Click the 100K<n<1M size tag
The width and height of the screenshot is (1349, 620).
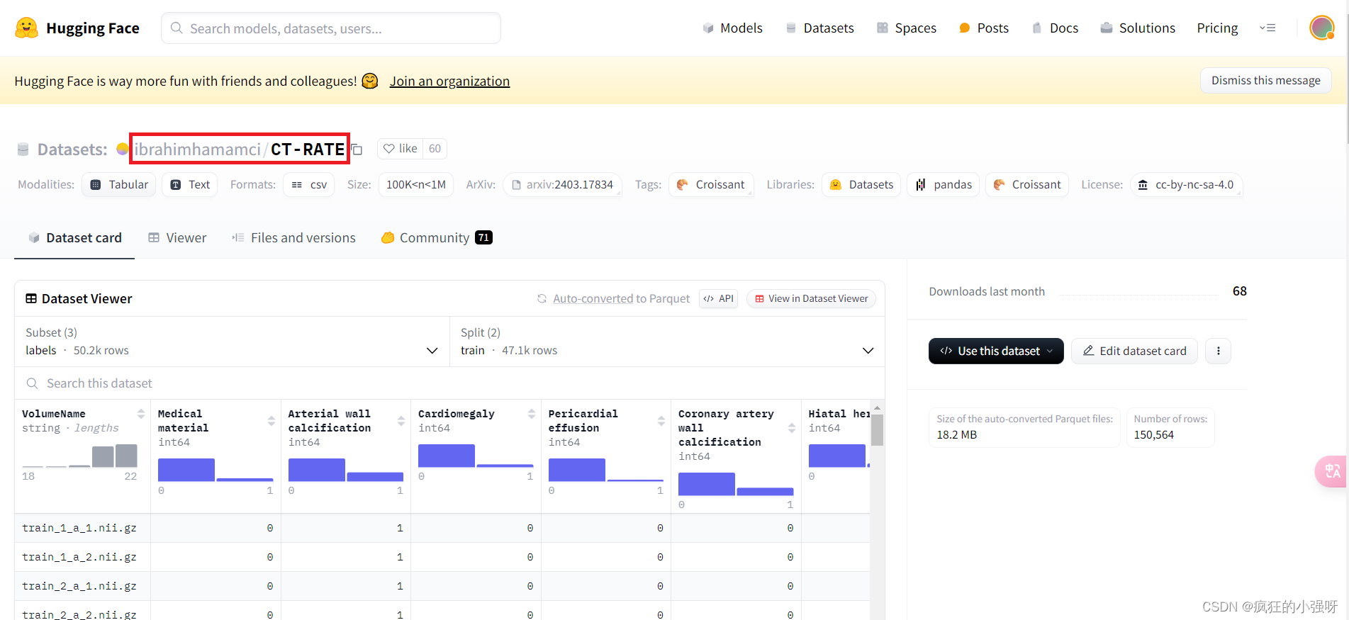(x=416, y=185)
